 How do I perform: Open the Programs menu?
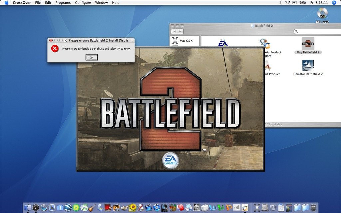[63, 3]
